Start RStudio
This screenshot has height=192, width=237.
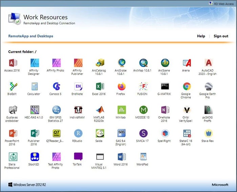point(78,133)
